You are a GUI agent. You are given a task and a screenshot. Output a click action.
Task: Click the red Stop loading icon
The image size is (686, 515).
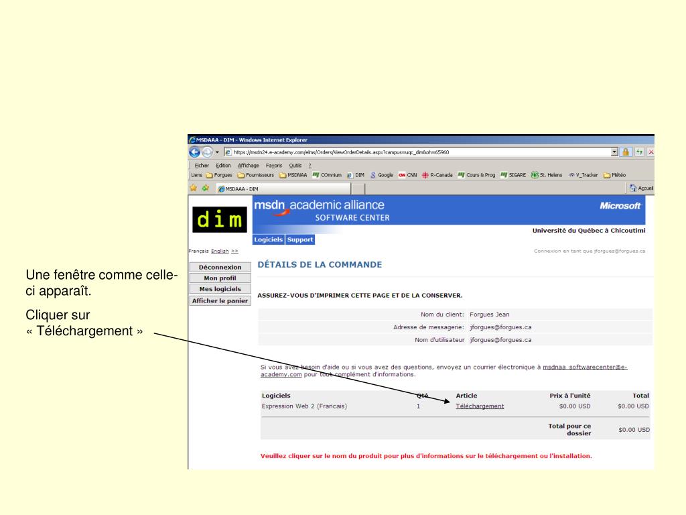pos(651,152)
